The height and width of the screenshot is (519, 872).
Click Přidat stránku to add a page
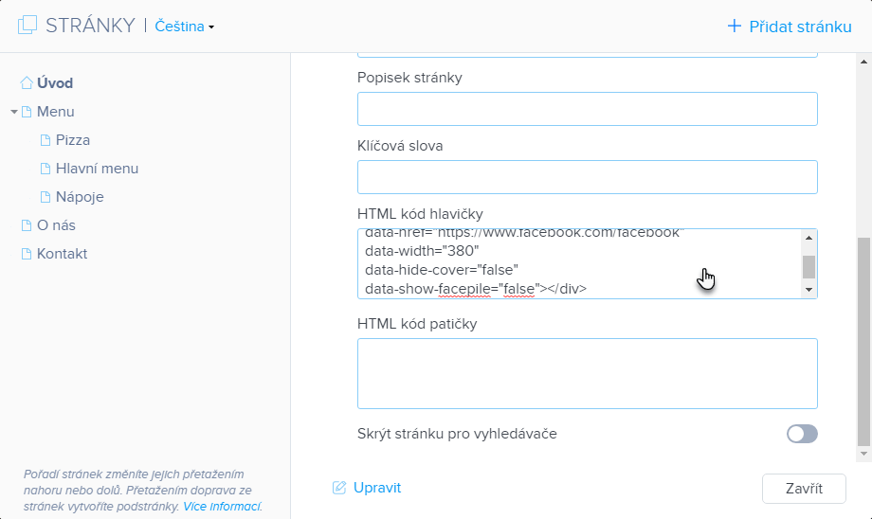tap(789, 27)
